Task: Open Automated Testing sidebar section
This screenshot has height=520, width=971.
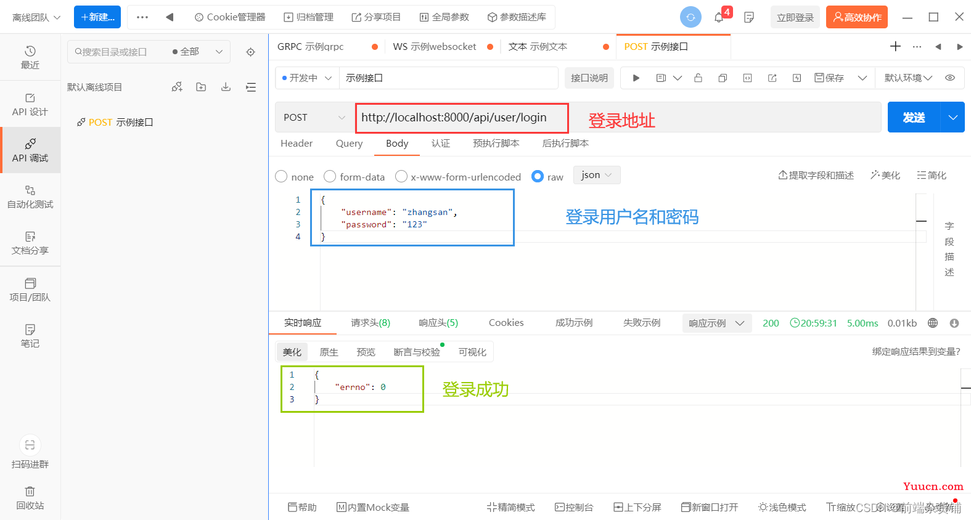Action: click(30, 197)
